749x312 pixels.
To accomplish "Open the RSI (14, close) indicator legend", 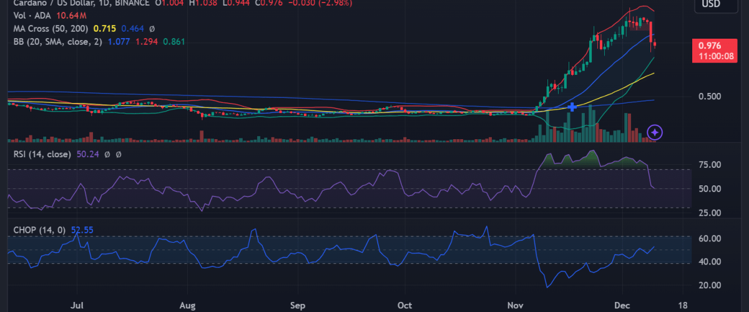I will click(42, 154).
